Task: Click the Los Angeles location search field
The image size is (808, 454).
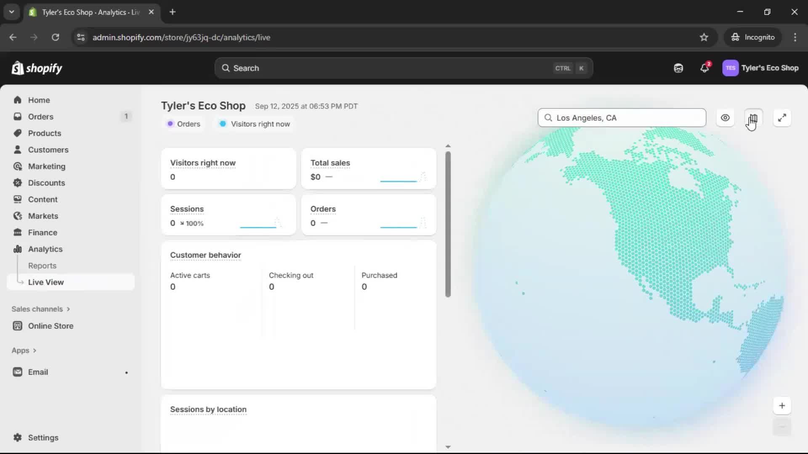Action: coord(622,118)
